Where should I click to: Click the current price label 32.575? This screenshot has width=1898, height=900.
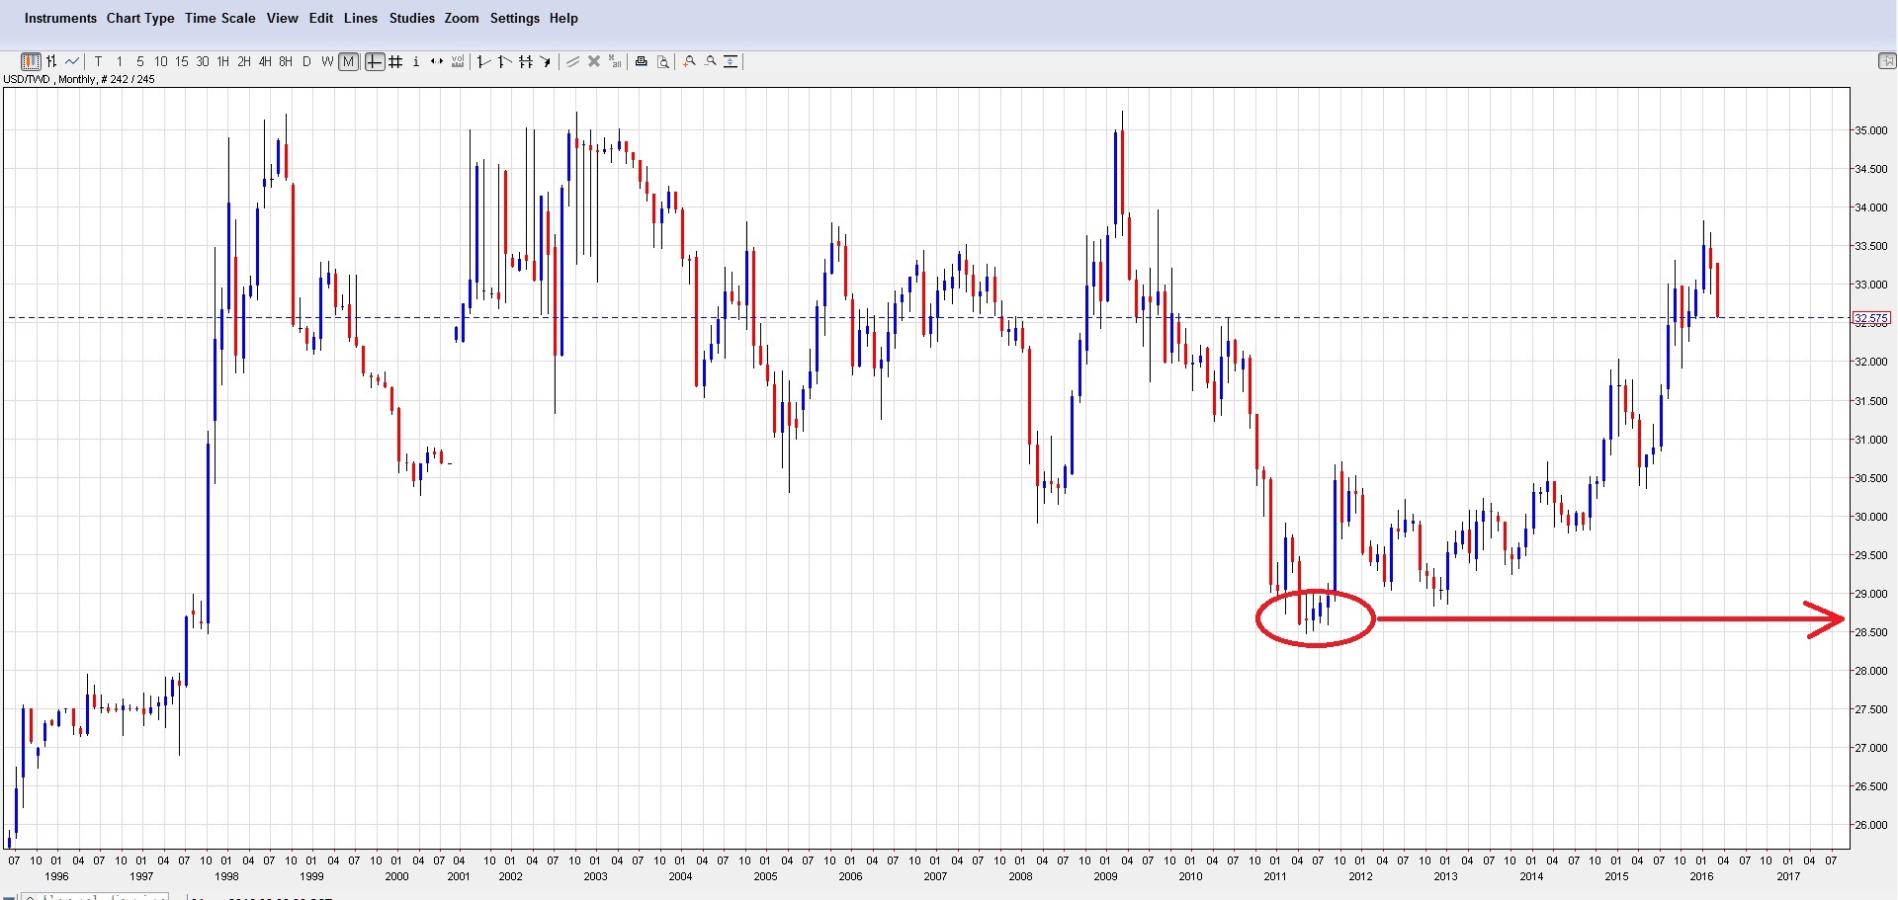click(x=1871, y=318)
